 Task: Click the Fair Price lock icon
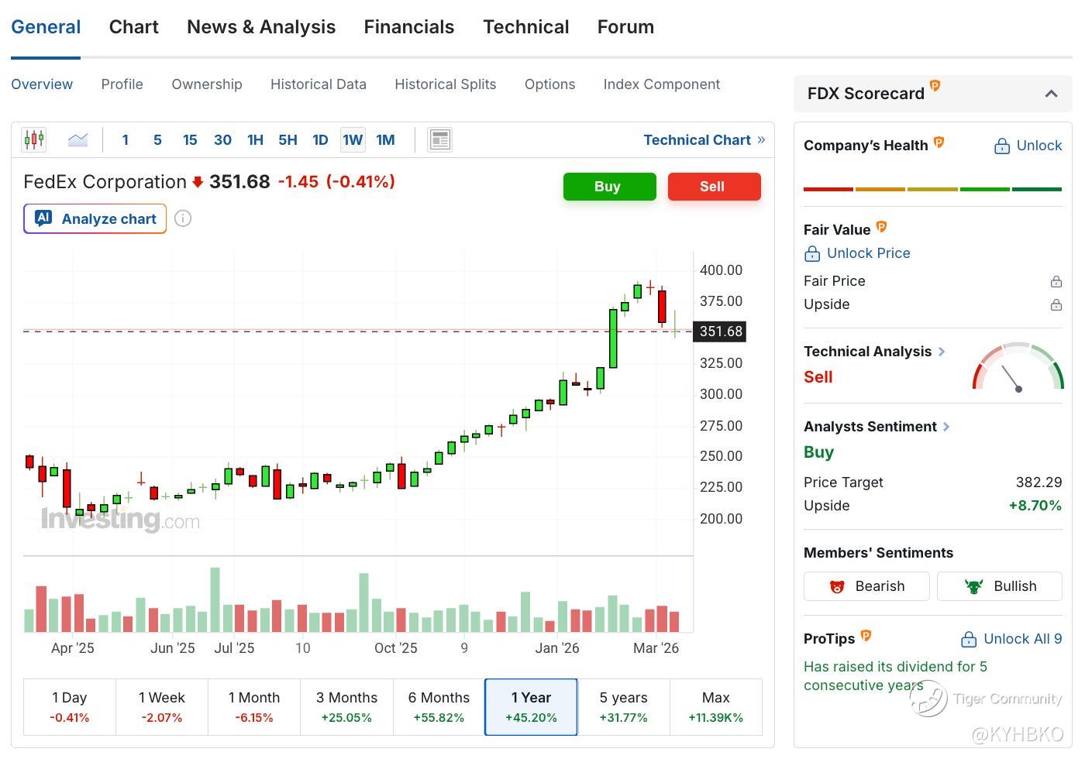point(1056,281)
